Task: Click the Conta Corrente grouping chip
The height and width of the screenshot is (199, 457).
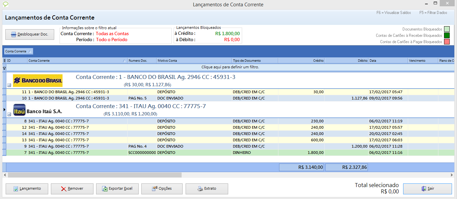Action: click(x=18, y=51)
